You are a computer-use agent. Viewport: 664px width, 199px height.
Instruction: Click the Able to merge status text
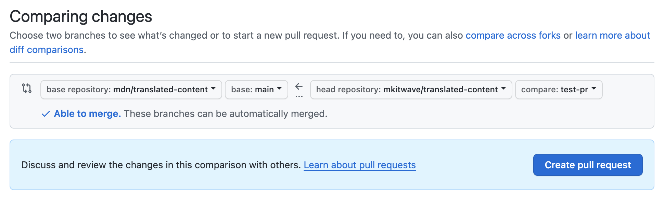87,114
